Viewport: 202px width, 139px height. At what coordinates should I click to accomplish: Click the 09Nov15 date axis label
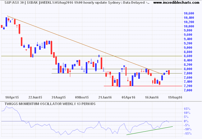click(82, 97)
